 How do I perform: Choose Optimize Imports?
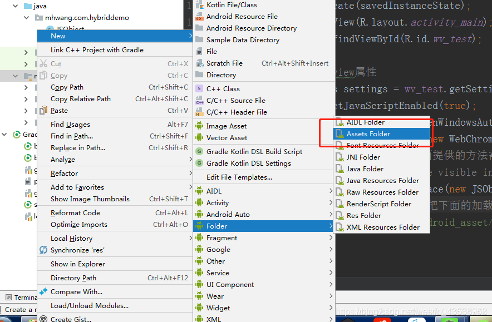115,225
